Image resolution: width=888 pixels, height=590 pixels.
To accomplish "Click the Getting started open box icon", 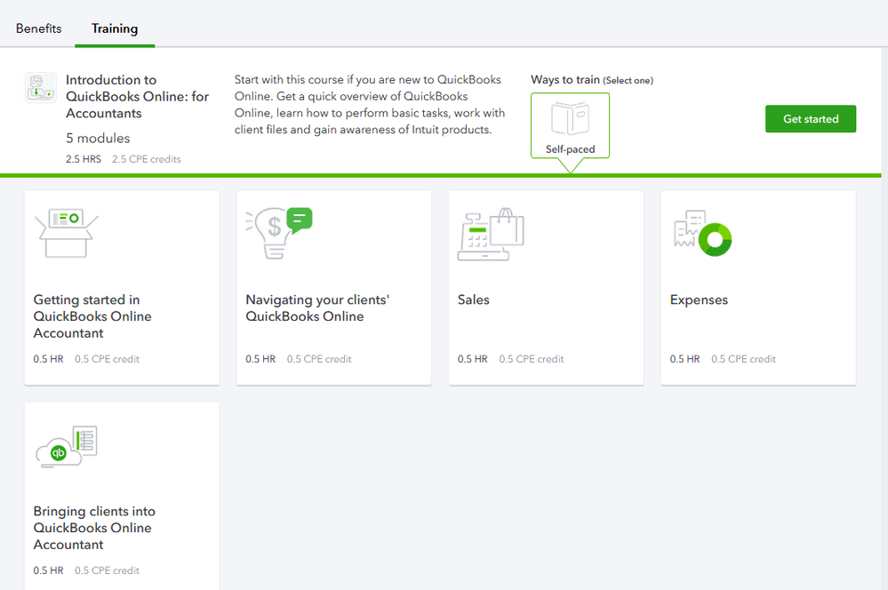I will coord(65,233).
